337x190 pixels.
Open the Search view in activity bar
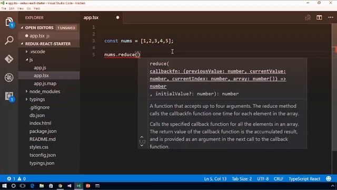[x=9, y=40]
